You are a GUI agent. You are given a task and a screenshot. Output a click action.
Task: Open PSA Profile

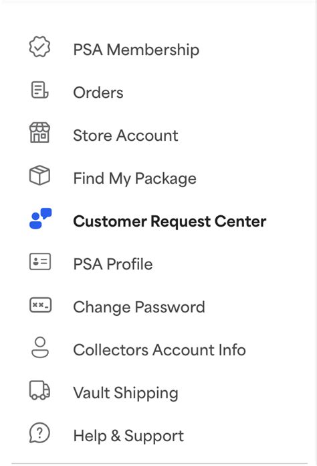click(113, 264)
